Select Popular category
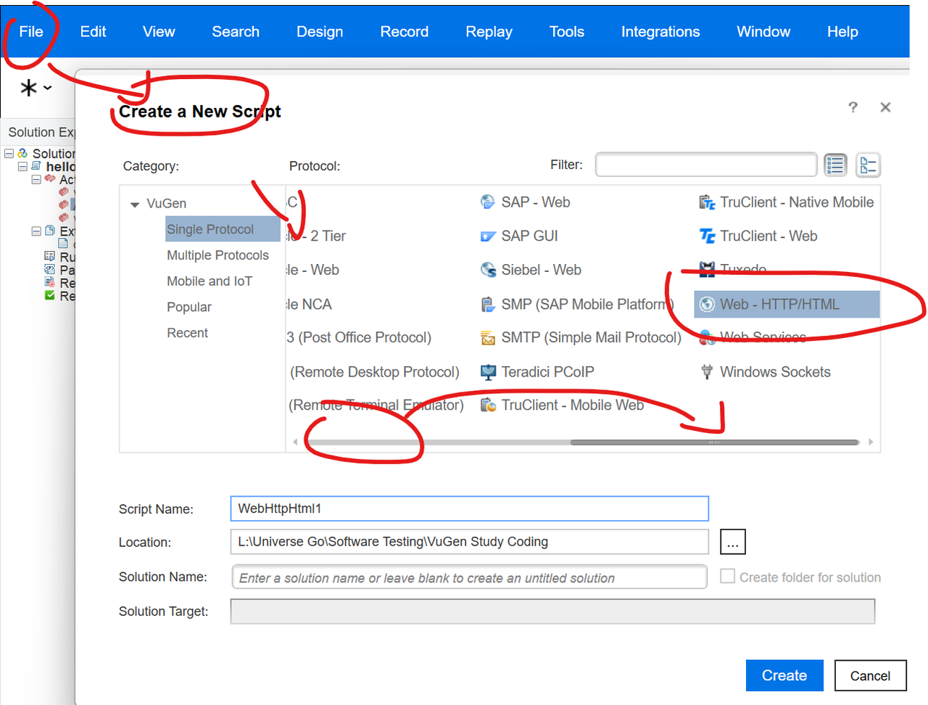The height and width of the screenshot is (705, 928). click(x=189, y=307)
